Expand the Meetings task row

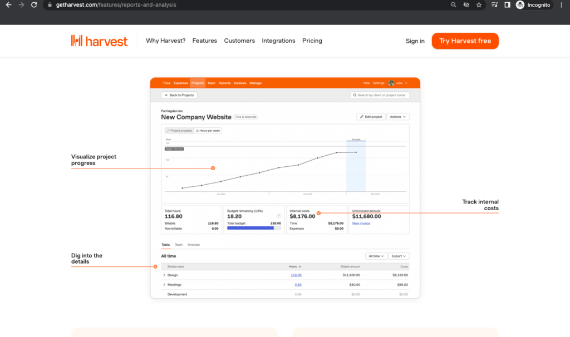164,285
